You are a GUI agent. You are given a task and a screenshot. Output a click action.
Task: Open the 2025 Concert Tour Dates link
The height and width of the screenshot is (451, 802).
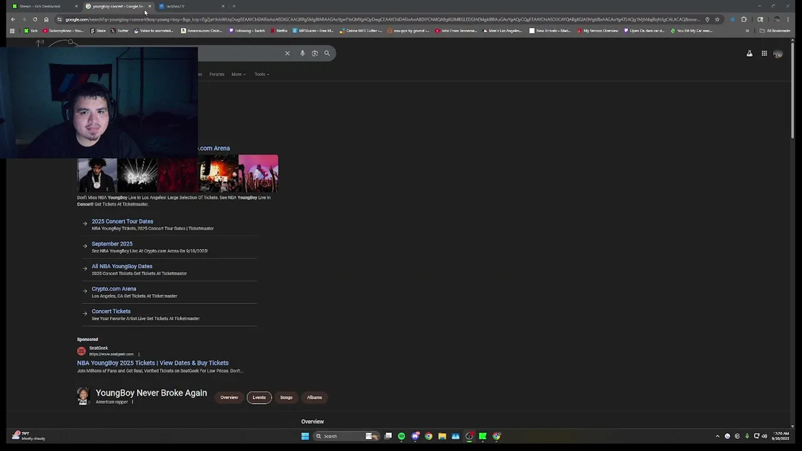[x=122, y=221]
